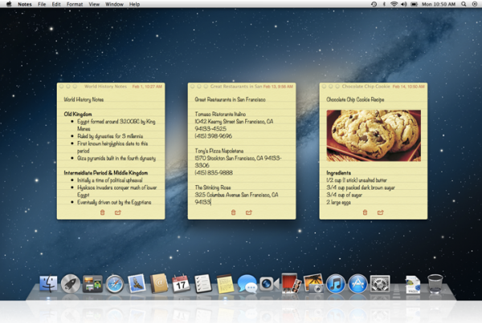This screenshot has height=323, width=482.
Task: Open the Apple menu
Action: click(9, 4)
